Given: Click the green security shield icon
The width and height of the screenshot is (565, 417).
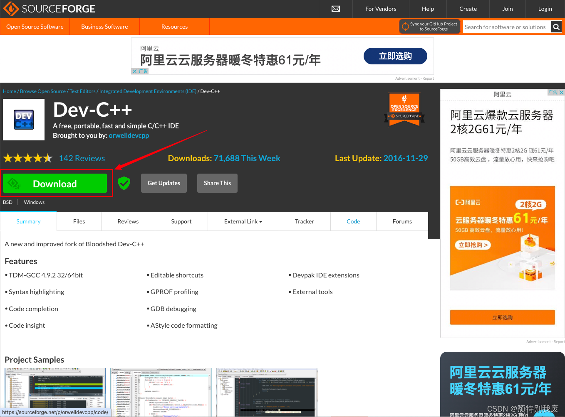Looking at the screenshot, I should pyautogui.click(x=124, y=183).
